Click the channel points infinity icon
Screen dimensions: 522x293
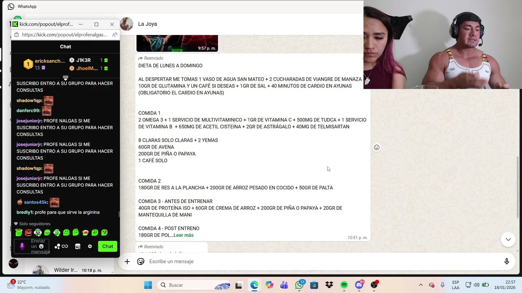click(x=65, y=246)
